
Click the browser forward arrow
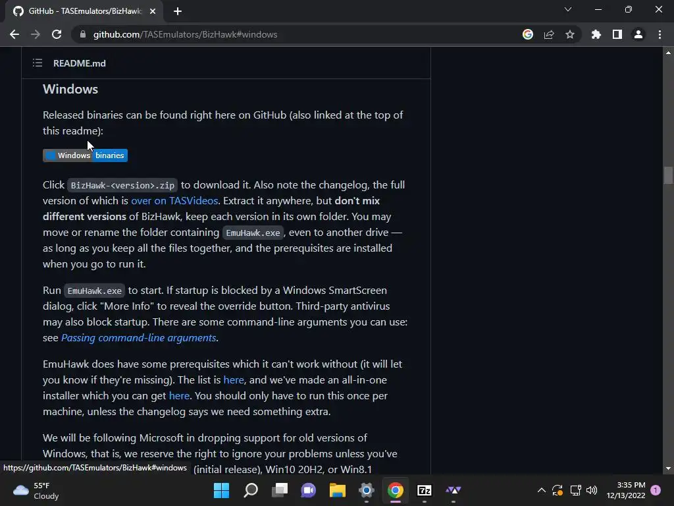[x=36, y=34]
